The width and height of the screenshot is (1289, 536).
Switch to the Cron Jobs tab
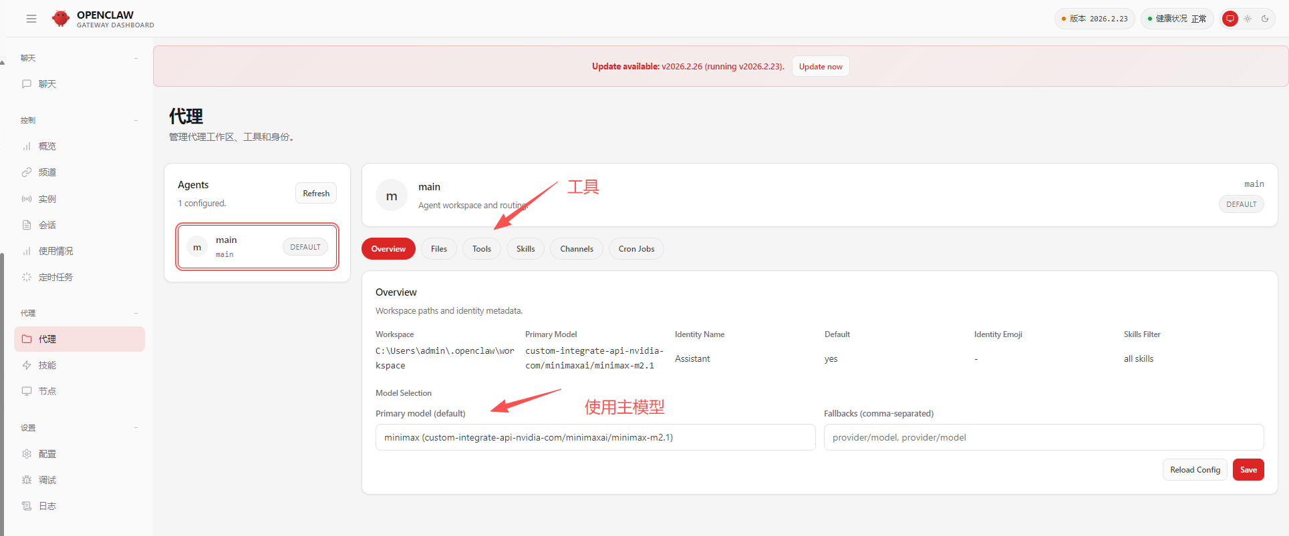(636, 249)
